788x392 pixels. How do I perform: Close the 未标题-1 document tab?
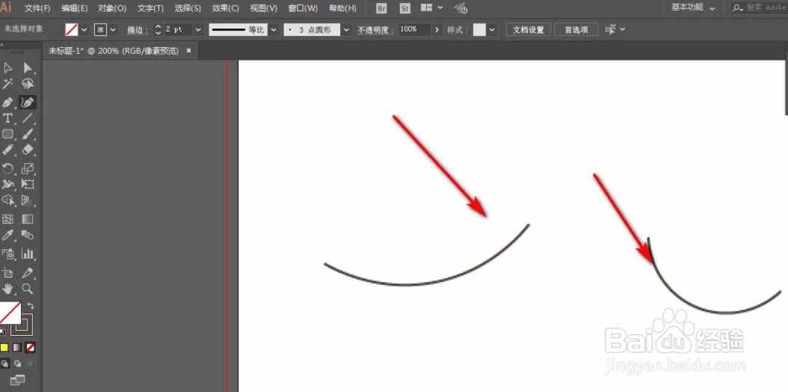click(x=189, y=51)
